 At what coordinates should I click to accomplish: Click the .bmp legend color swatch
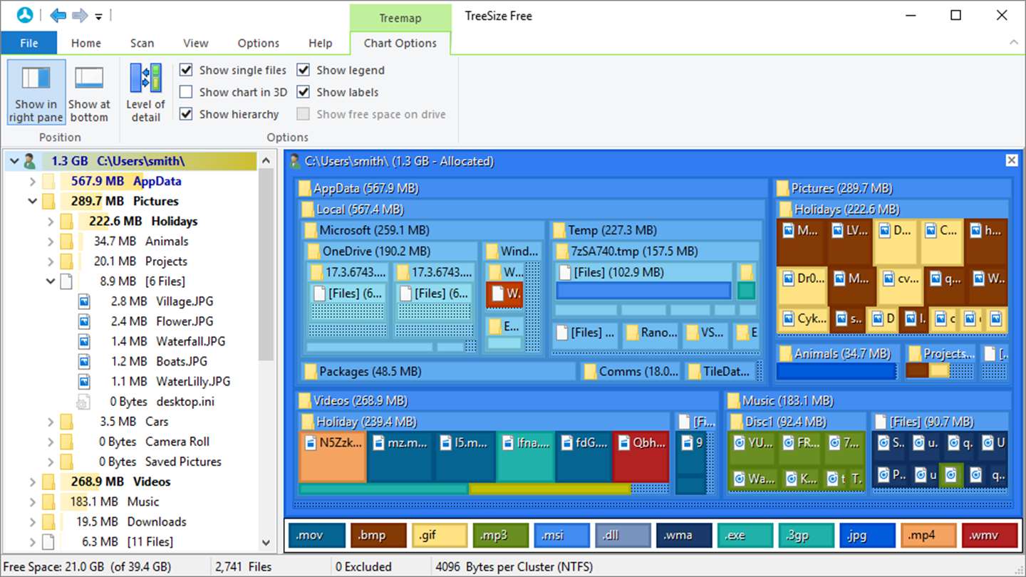tap(378, 535)
